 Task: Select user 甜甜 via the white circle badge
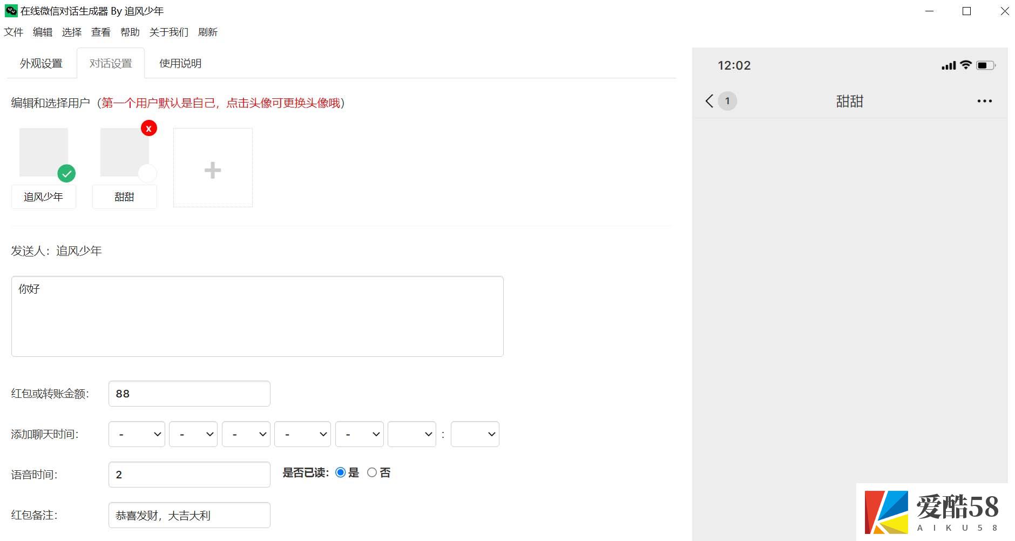[x=147, y=173]
